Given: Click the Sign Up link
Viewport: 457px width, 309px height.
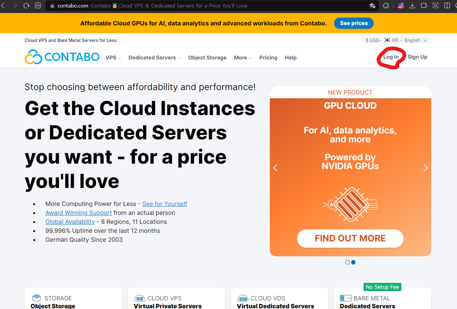Looking at the screenshot, I should pyautogui.click(x=417, y=57).
